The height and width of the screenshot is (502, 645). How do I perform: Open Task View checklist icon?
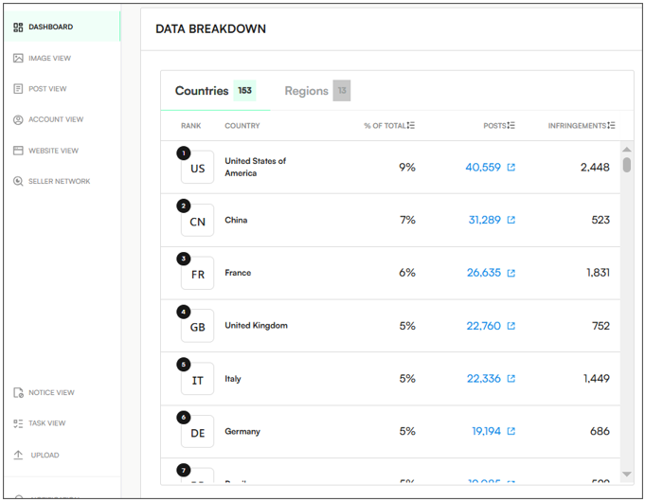(18, 423)
